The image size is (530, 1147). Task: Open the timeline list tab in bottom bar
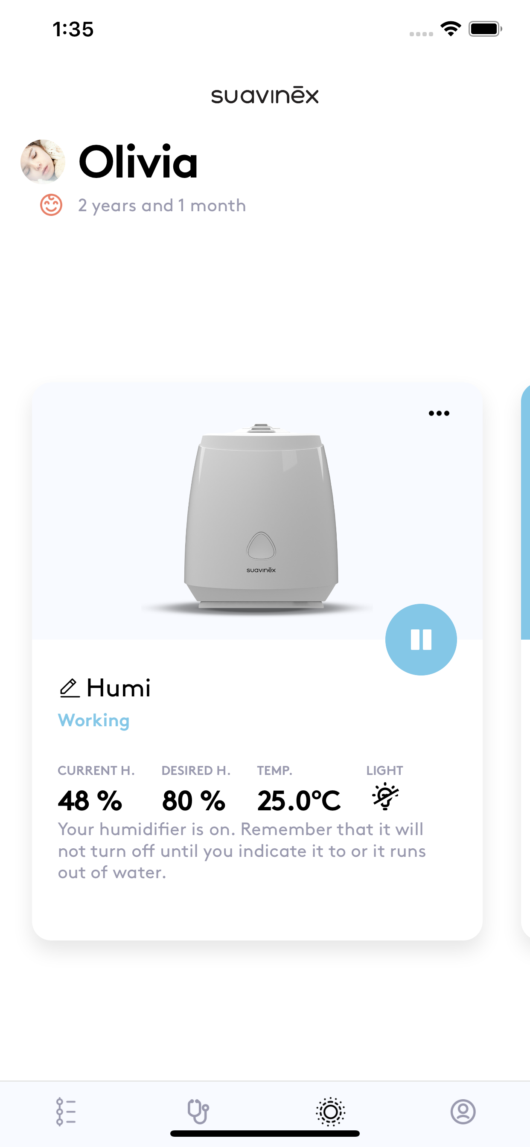point(66,1112)
